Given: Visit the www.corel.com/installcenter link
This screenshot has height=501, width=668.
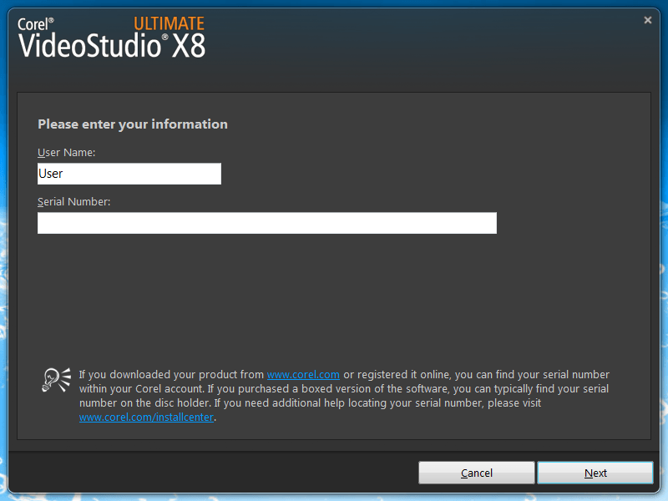Looking at the screenshot, I should tap(147, 417).
